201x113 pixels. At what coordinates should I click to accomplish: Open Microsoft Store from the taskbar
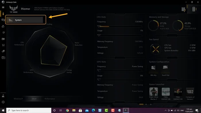pyautogui.click(x=80, y=110)
